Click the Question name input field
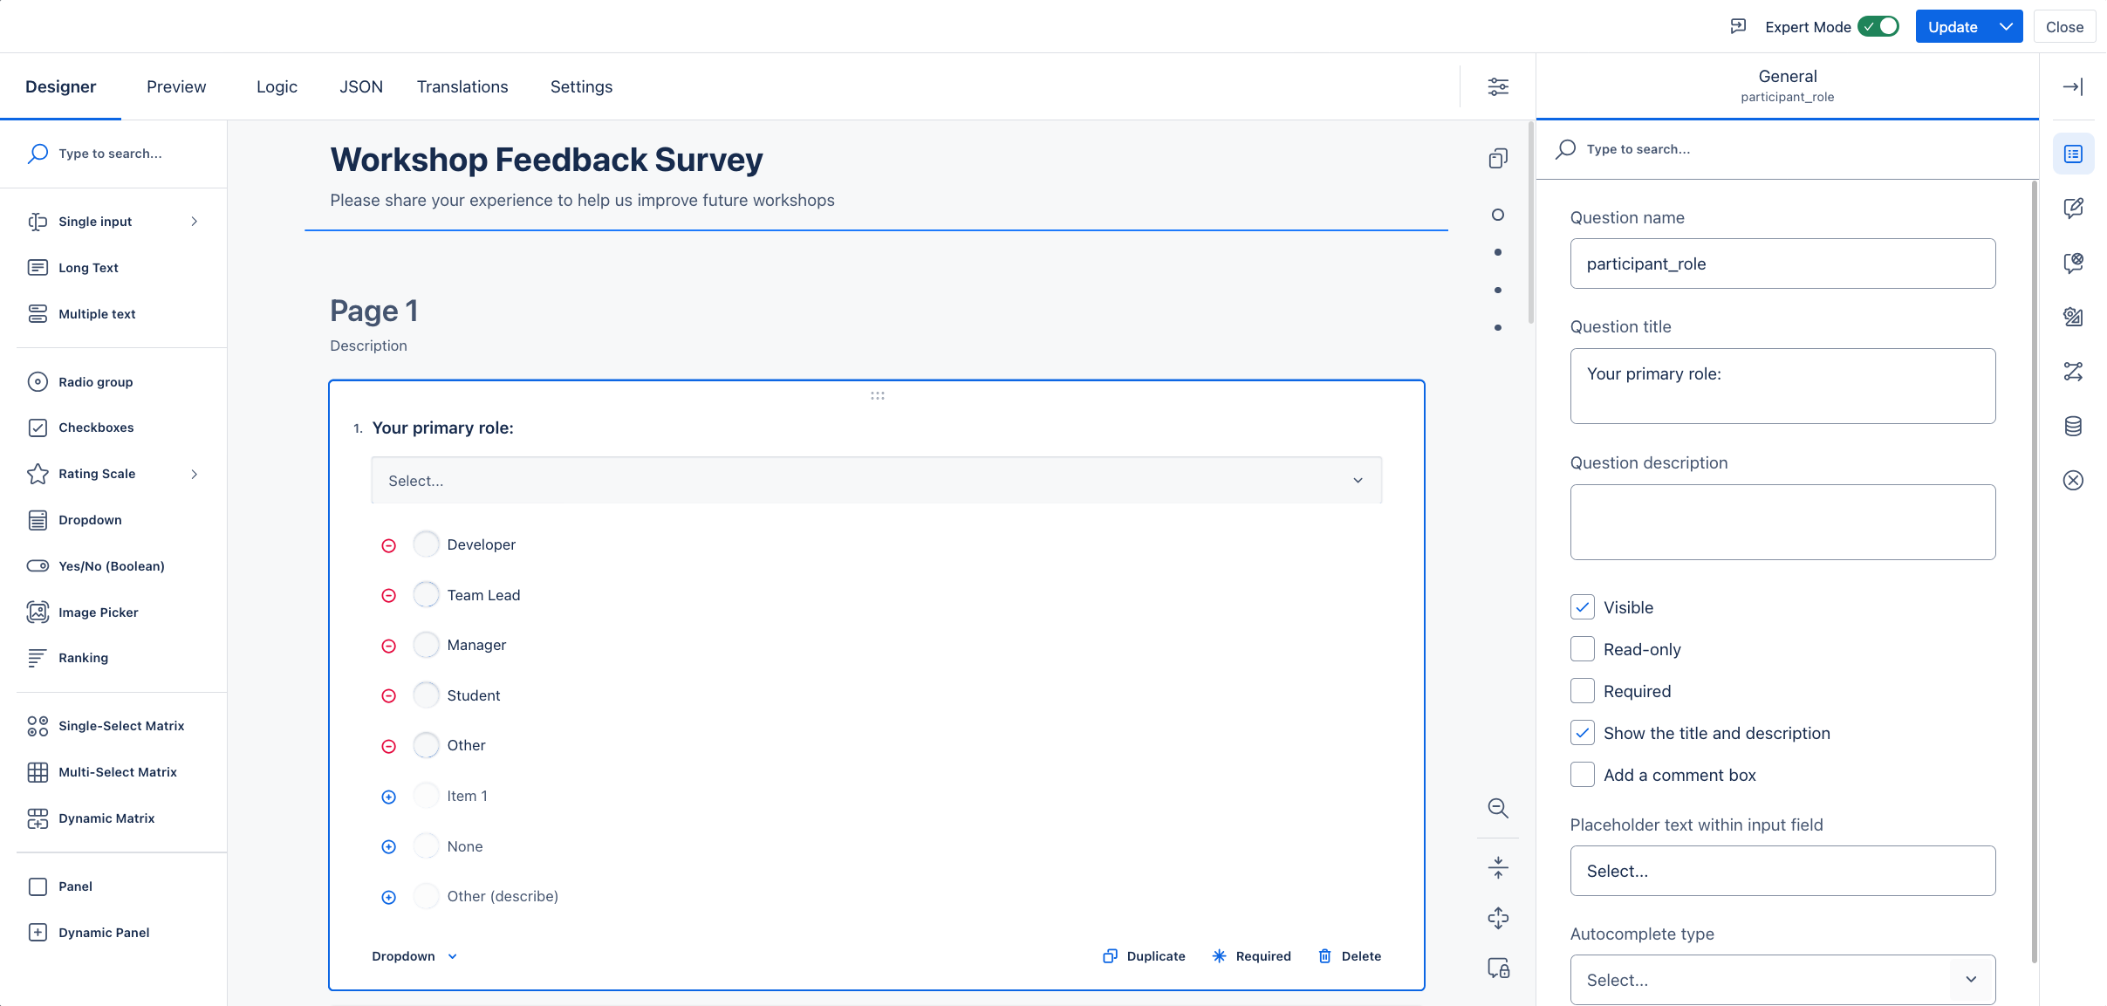The width and height of the screenshot is (2107, 1006). tap(1782, 263)
